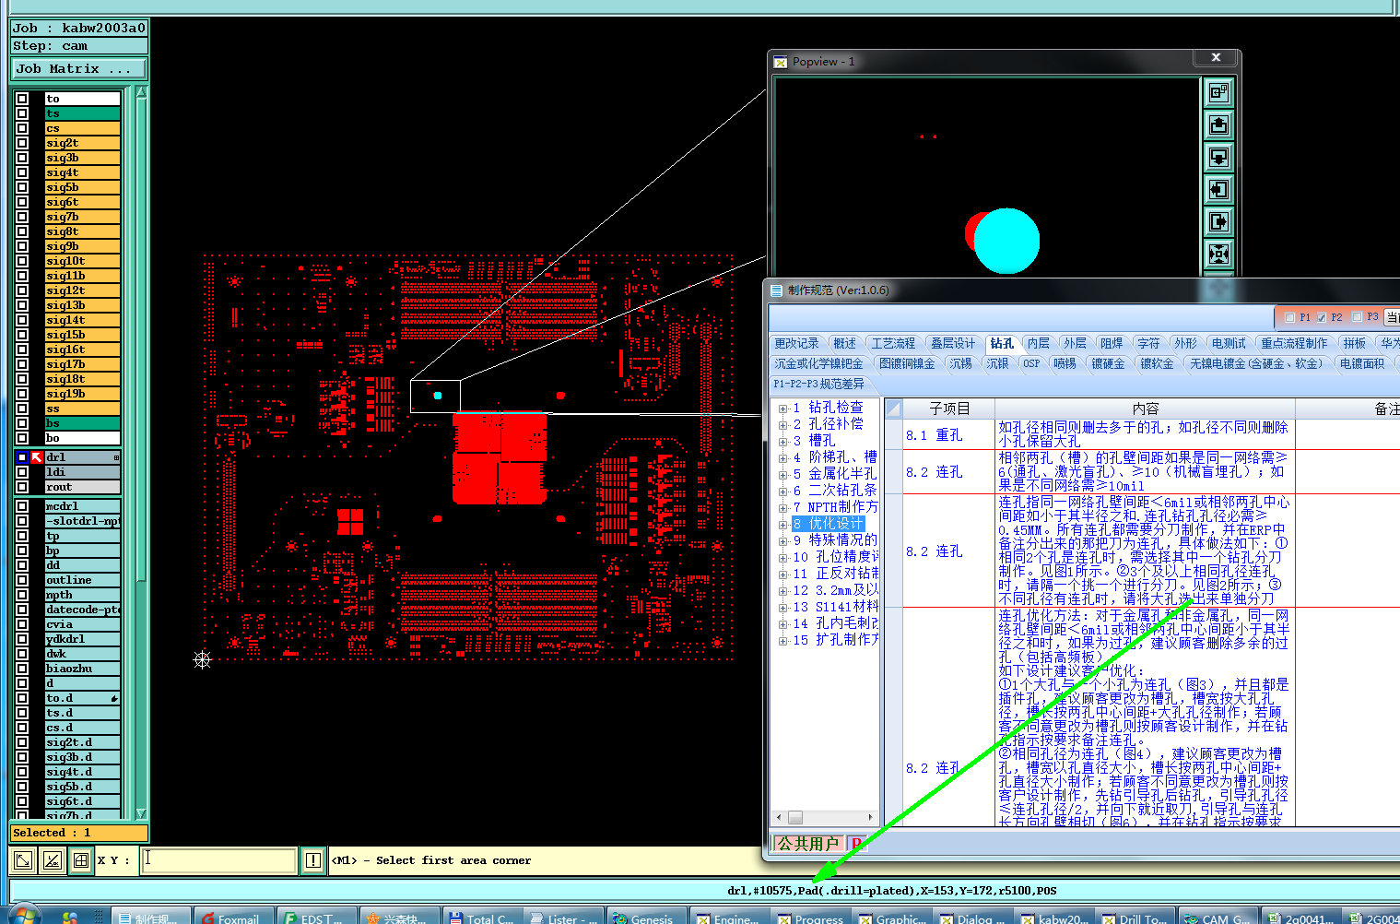Open the 电镀面积 tab

[1362, 363]
